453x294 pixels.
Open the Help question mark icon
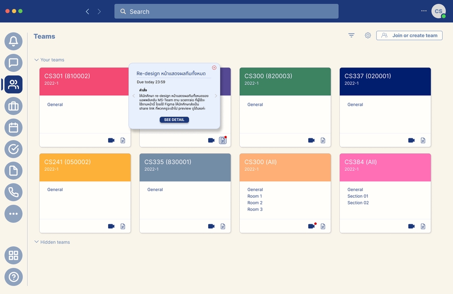coord(13,277)
